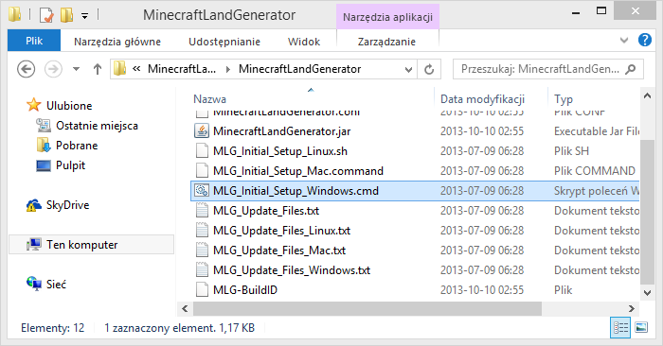Screen dimensions: 663x346
Task: Select the MinecraftLandGenerator.jar file
Action: 281,131
